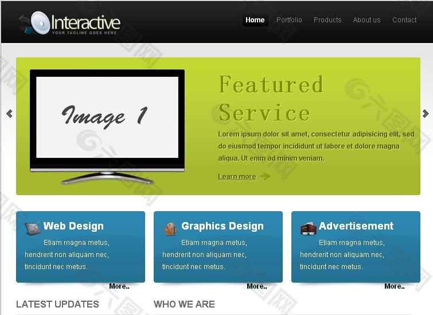Open the Home menu item
Image resolution: width=433 pixels, height=315 pixels.
(255, 20)
